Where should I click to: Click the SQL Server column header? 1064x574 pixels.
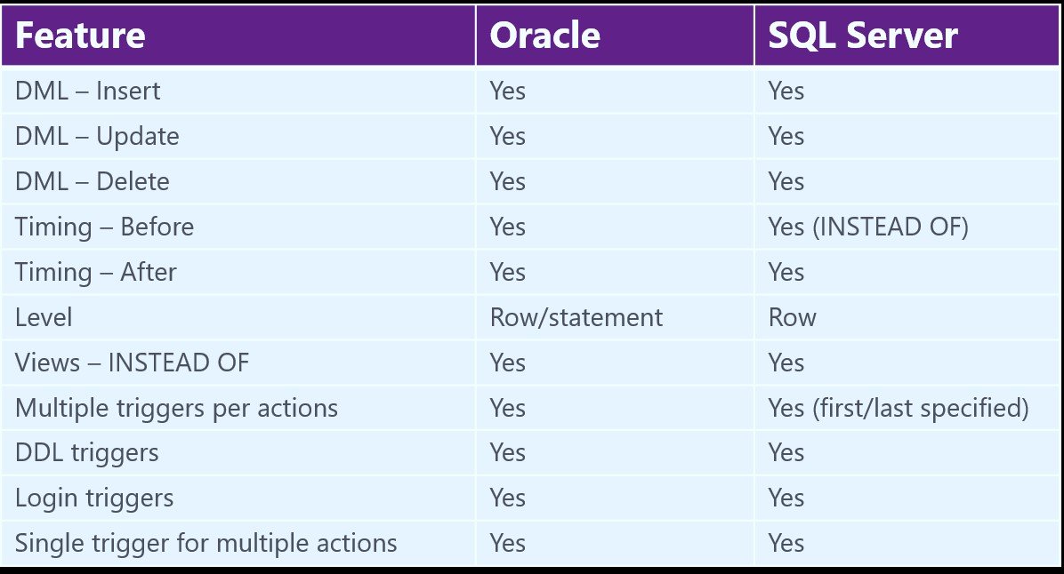point(907,36)
